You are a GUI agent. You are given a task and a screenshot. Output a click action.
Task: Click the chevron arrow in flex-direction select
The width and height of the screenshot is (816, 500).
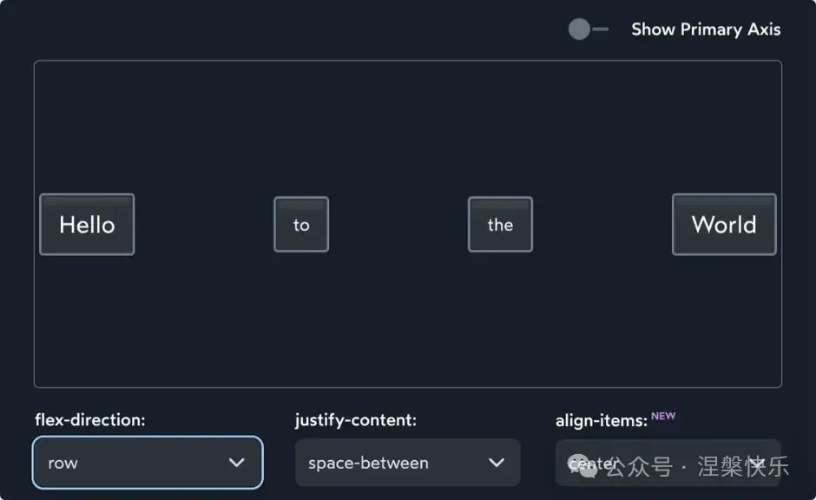pyautogui.click(x=237, y=463)
